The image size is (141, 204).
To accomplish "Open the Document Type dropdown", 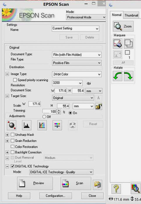I will [76, 55].
